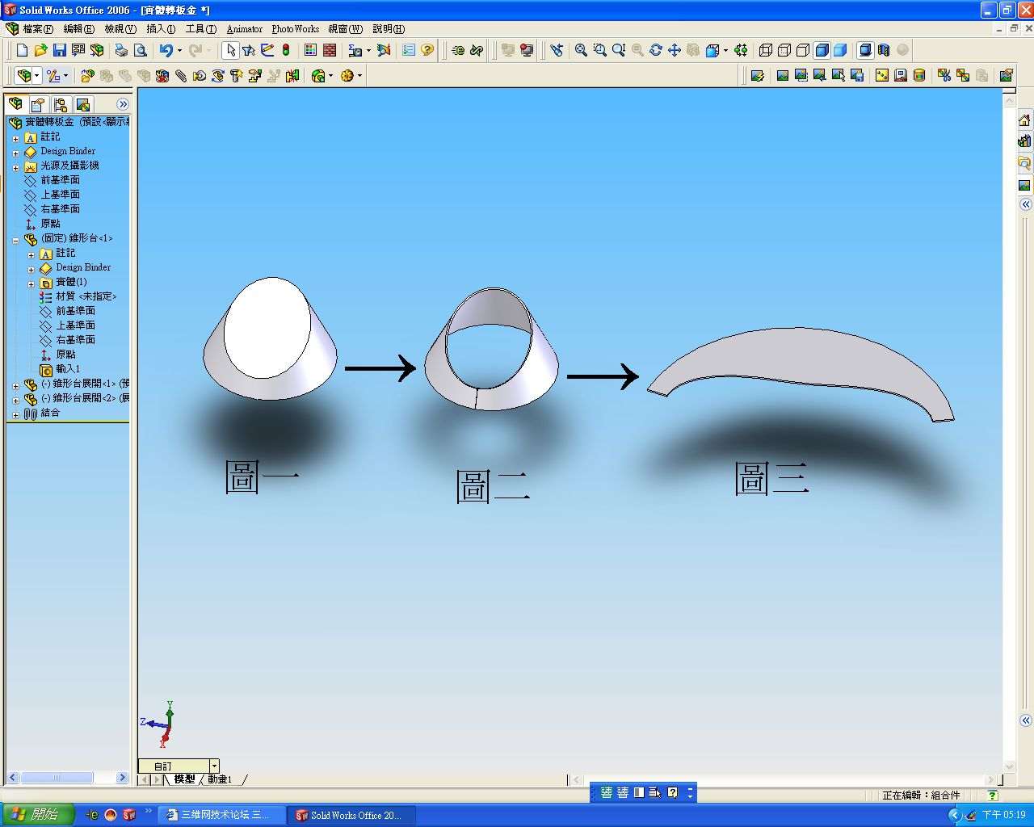Toggle Hidden Lines Visible display style
This screenshot has height=827, width=1034.
tap(784, 50)
